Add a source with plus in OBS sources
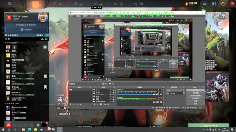 point(94,104)
